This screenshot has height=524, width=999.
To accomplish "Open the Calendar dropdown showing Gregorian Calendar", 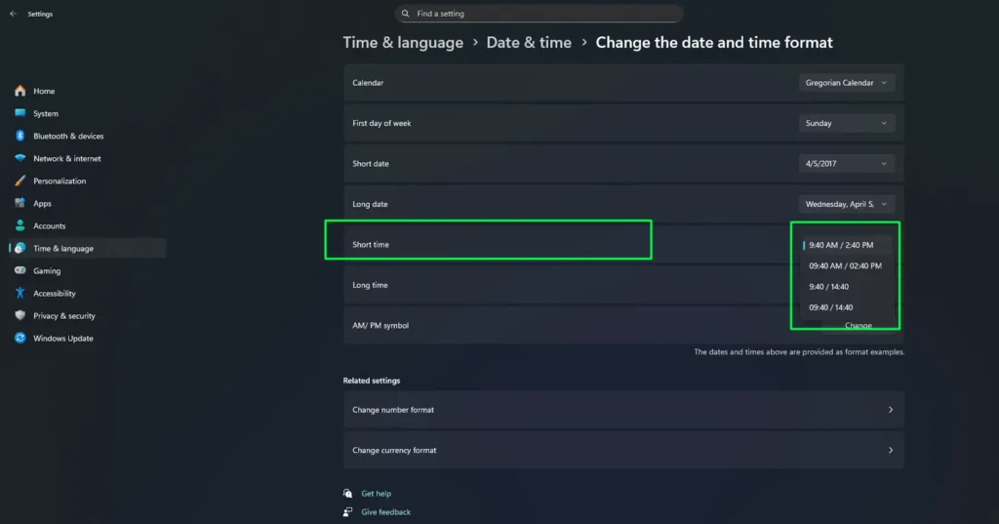I will [x=847, y=83].
